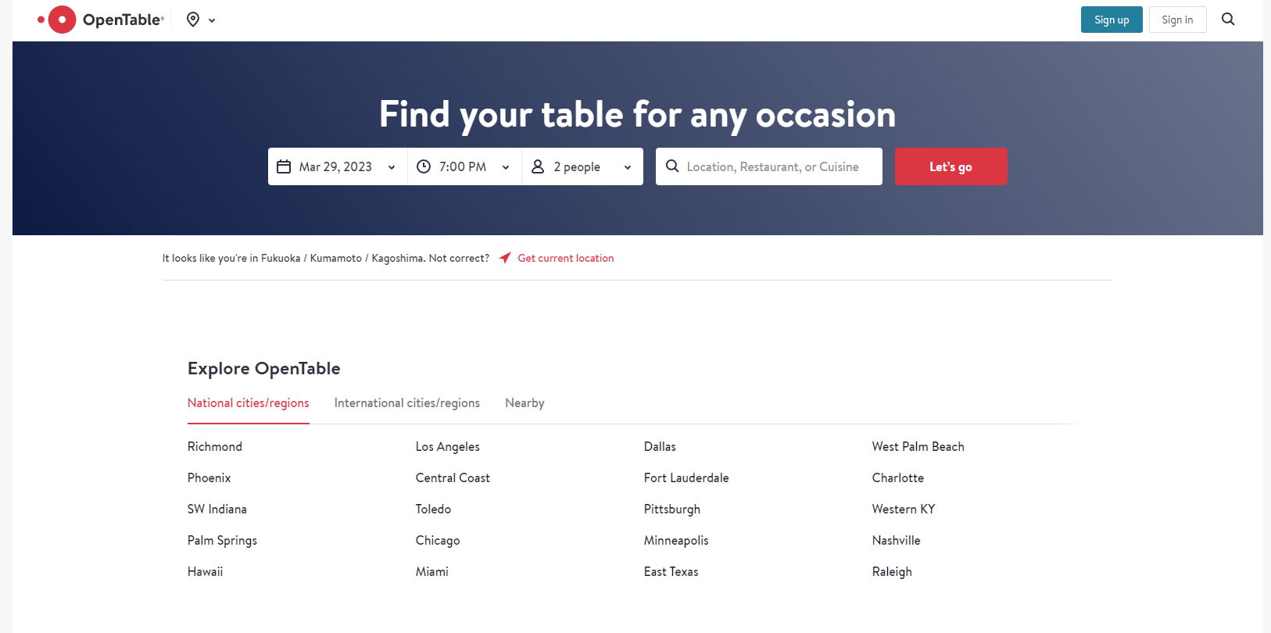Open the Dallas link

coord(660,446)
